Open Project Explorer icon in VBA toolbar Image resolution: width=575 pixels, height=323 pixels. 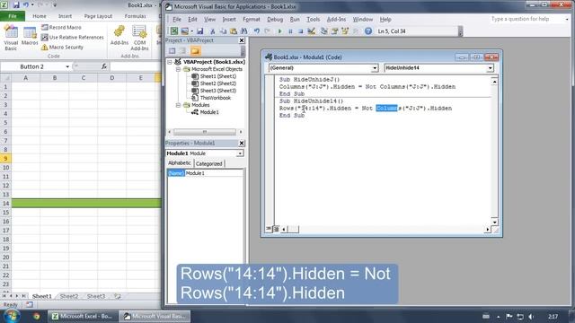(323, 31)
